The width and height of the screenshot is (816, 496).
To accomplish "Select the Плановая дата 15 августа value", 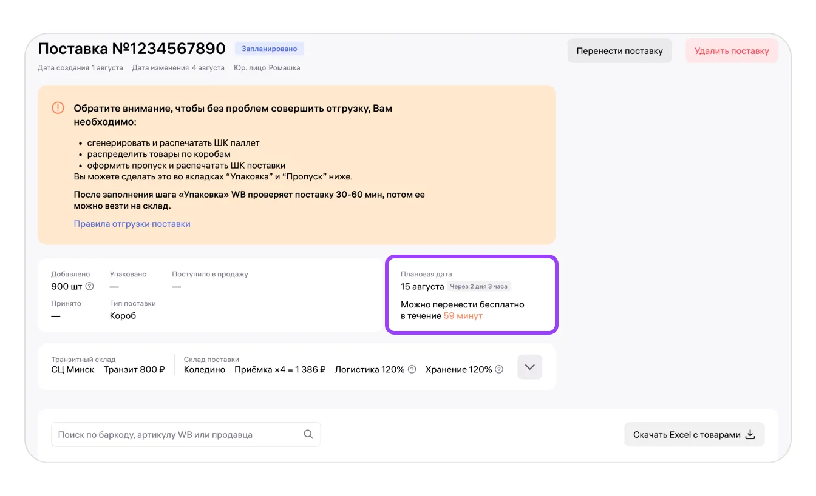I will 422,286.
